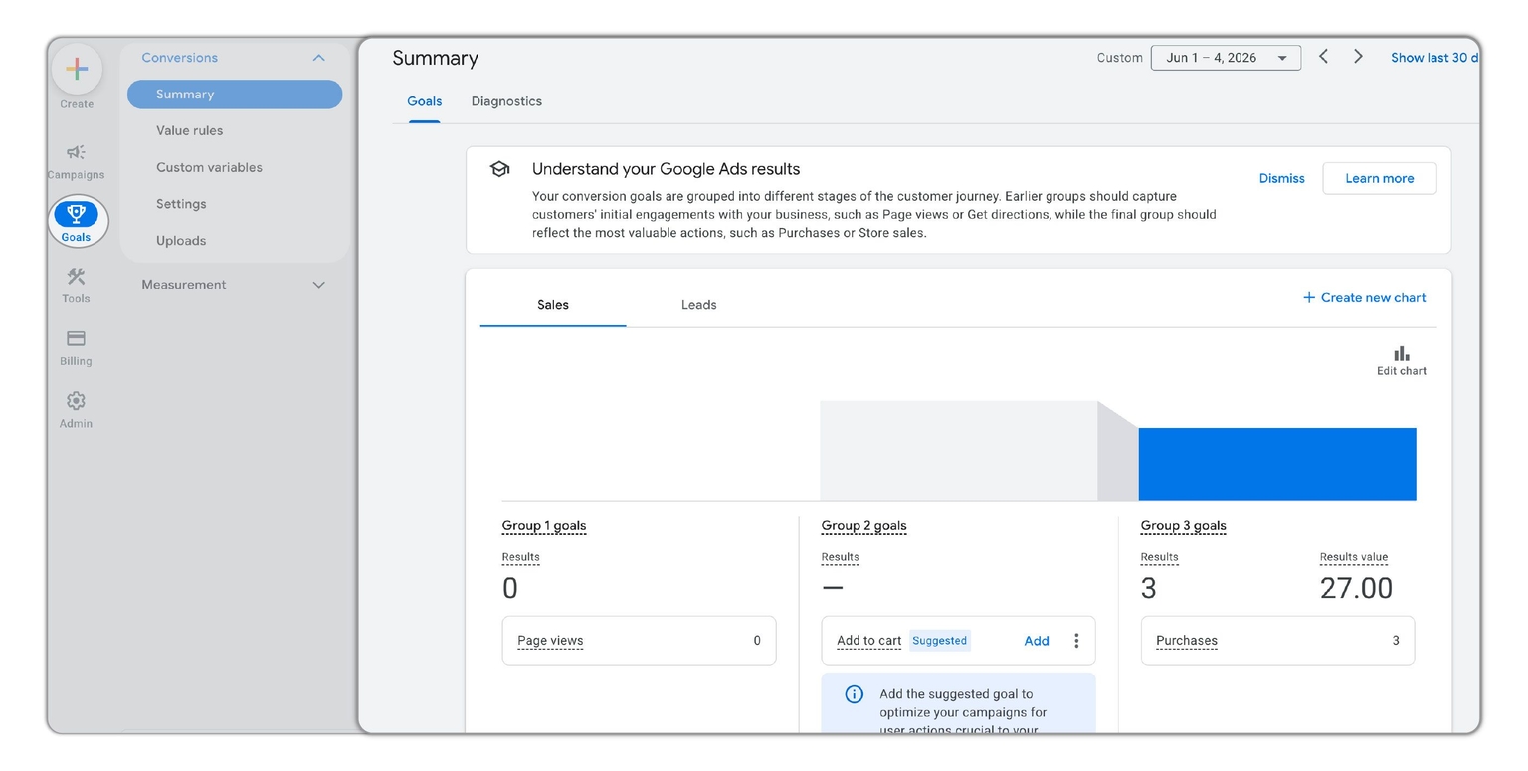The height and width of the screenshot is (771, 1528).
Task: Click the gray Group 2 chart bar
Action: (x=958, y=451)
